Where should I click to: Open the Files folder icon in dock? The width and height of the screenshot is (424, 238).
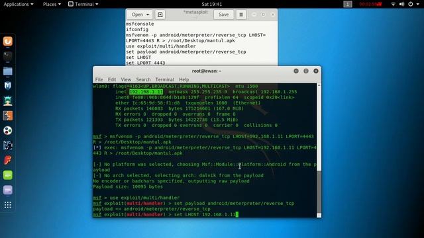click(7, 71)
